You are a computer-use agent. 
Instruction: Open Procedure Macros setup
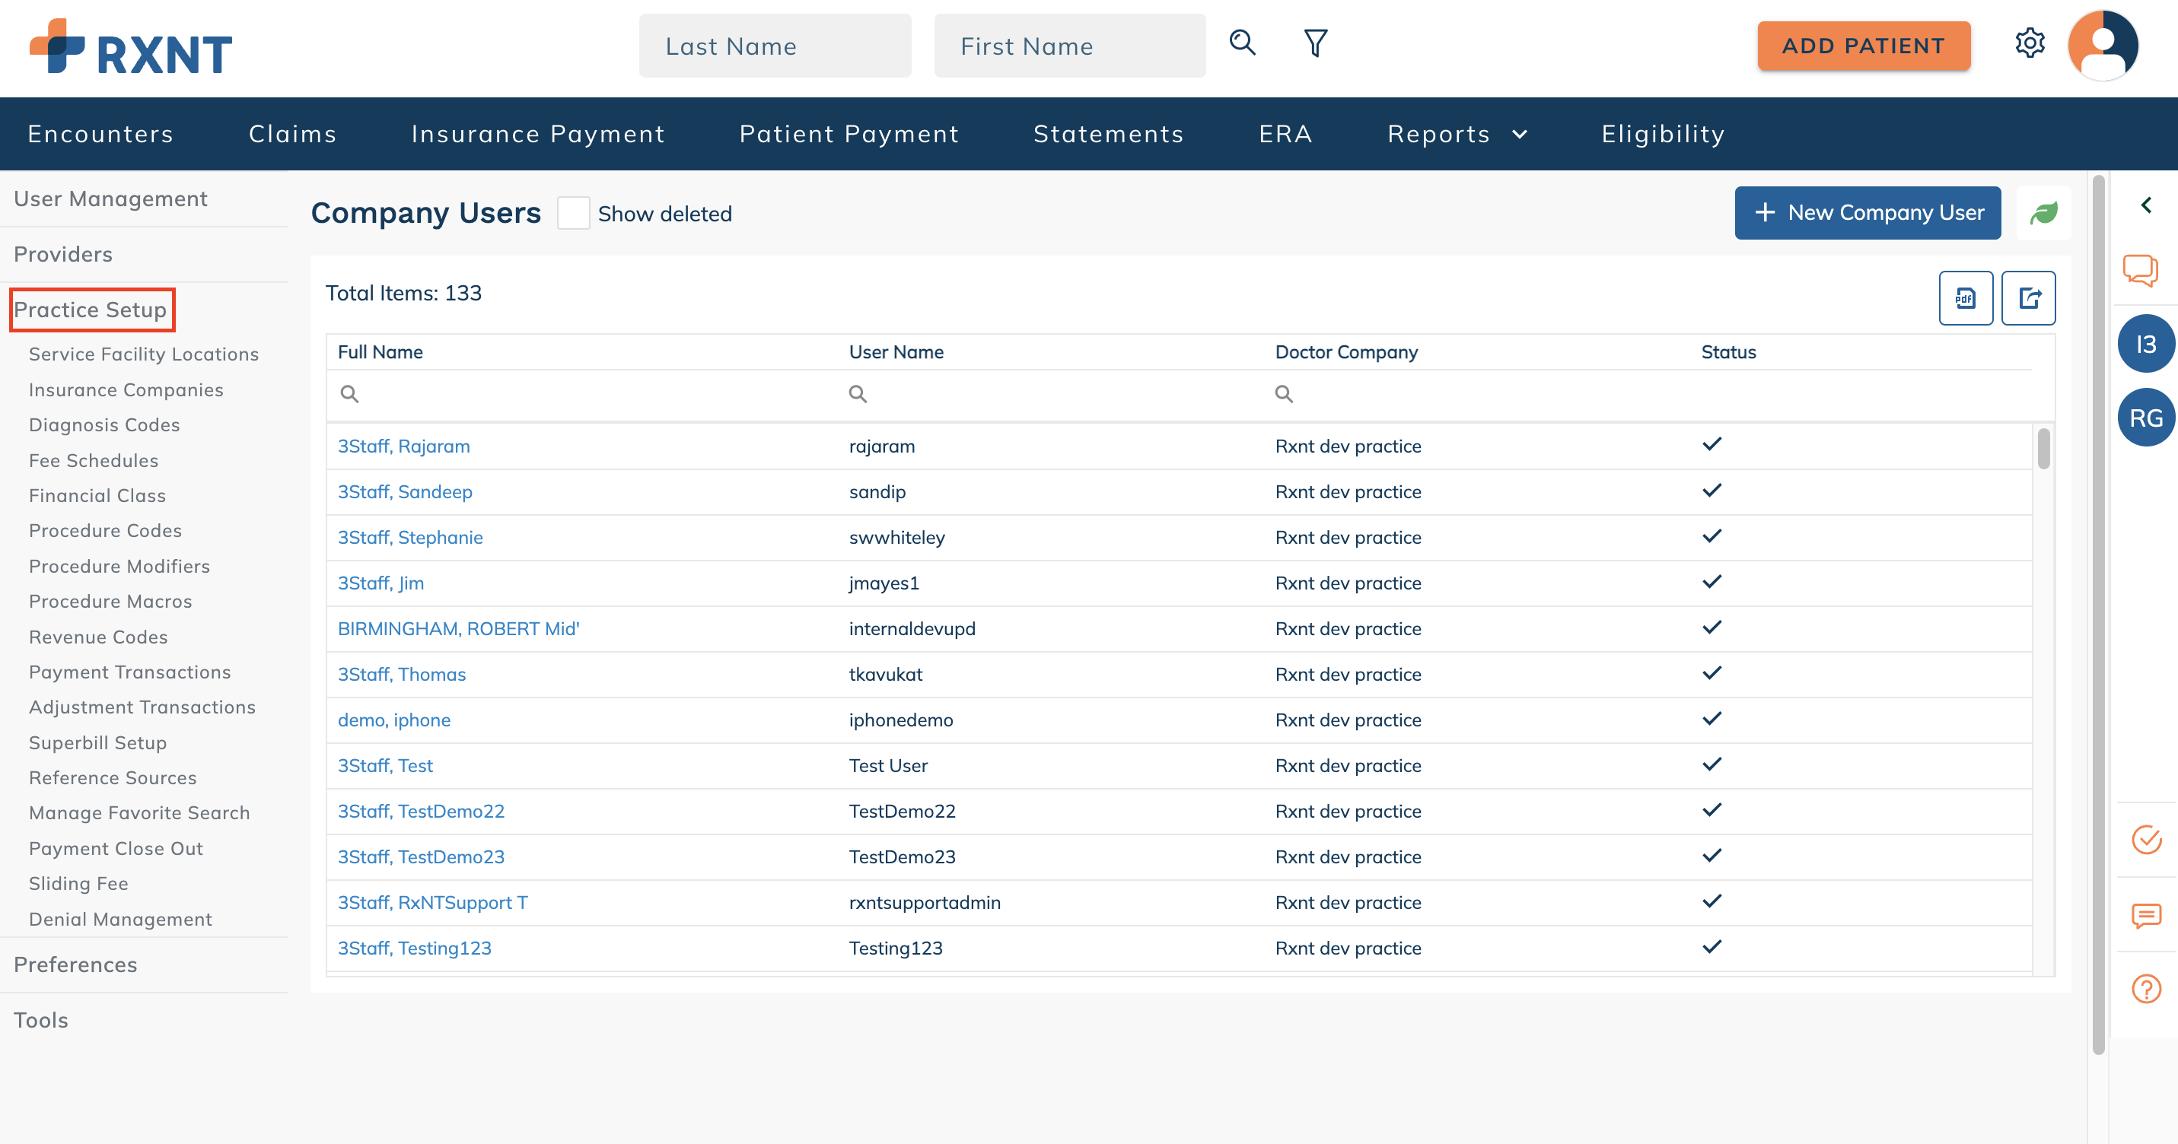pos(110,602)
